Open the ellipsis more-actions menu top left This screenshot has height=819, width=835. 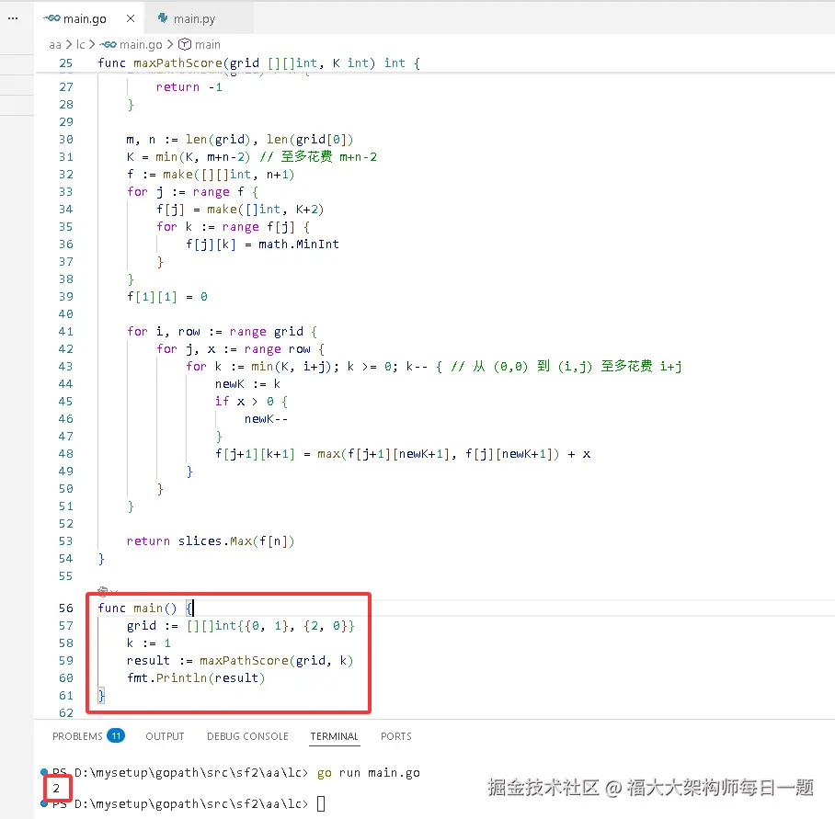11,17
